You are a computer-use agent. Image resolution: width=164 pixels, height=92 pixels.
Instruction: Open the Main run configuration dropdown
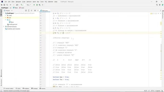click(28, 5)
